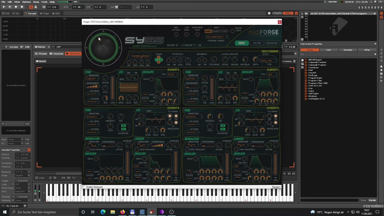
Task: Open the Keyzones section
Action: [x=57, y=54]
